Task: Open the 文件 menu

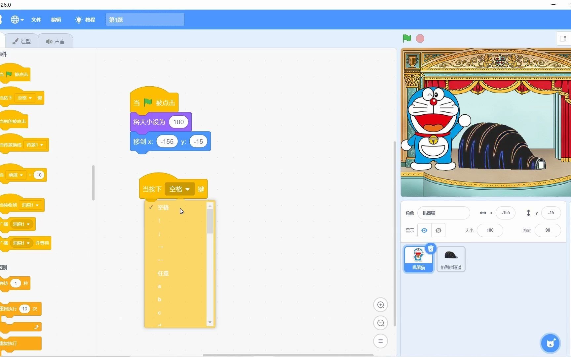Action: tap(36, 20)
